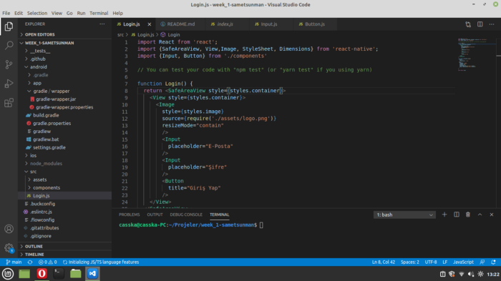Open the File menu
The image size is (501, 281).
pyautogui.click(x=6, y=13)
